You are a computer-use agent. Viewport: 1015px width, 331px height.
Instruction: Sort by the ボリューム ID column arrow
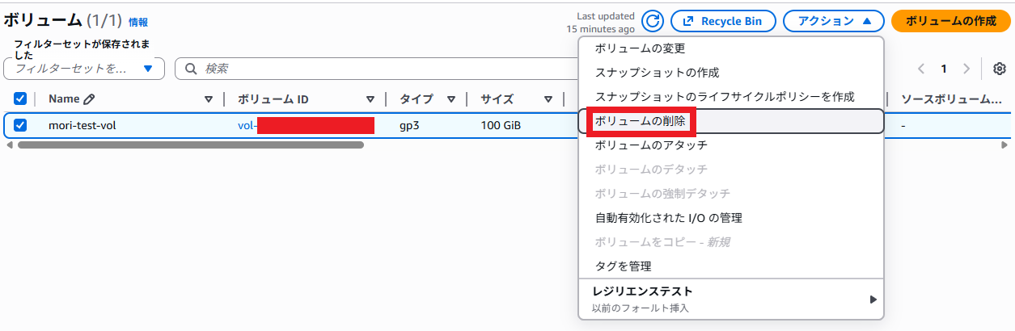point(370,99)
